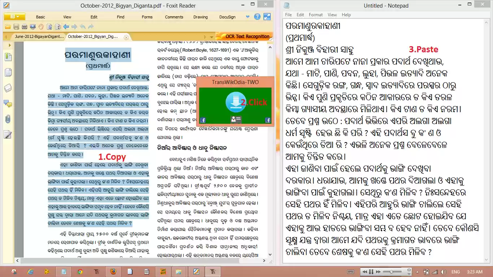Viewport: 493px width, 277px height.
Task: Open the Bookmarks panel in Foxit sidebar
Action: point(8,57)
